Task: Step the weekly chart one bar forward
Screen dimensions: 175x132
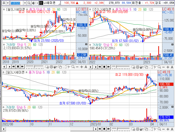Action: pos(96,67)
